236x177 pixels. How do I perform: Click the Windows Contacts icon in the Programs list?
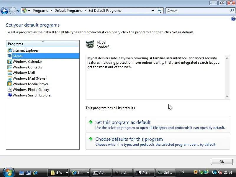click(x=10, y=67)
